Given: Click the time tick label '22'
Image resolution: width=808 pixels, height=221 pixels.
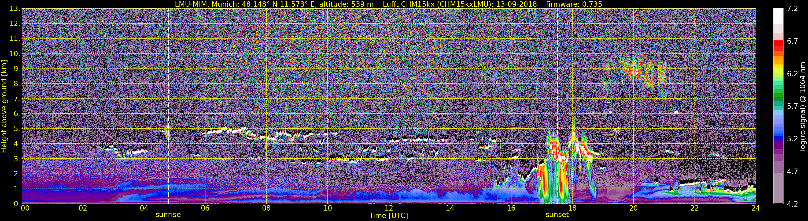Looking at the screenshot, I should pos(695,208).
